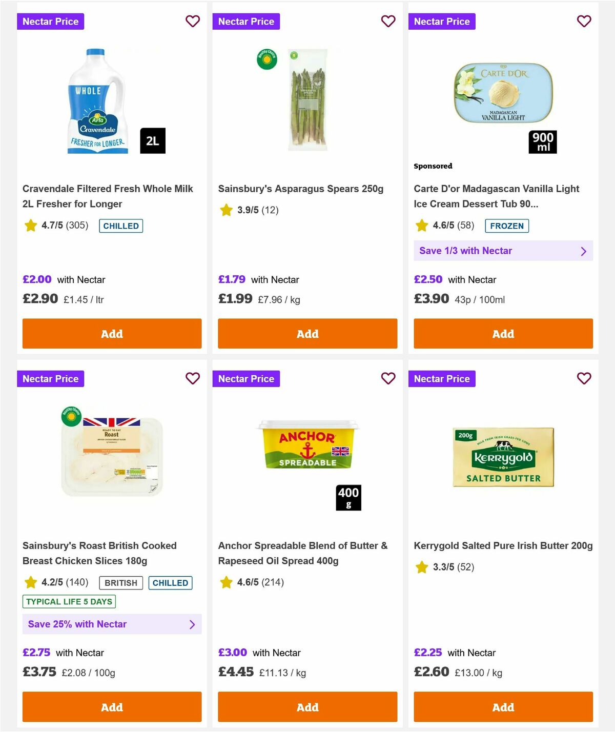Open the Save 25% with Nectar details
This screenshot has height=732, width=615.
112,624
